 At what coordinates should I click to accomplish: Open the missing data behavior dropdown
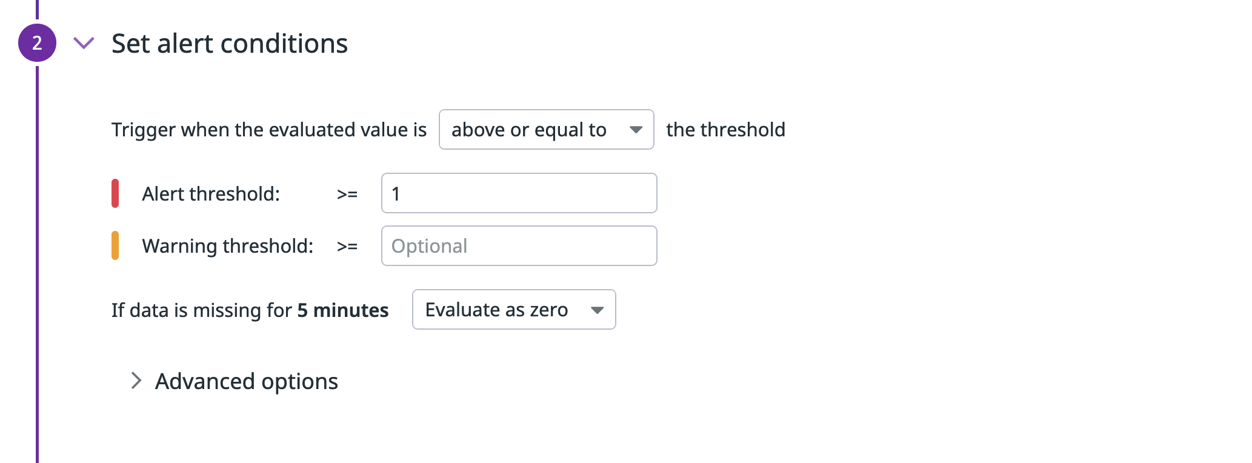[x=513, y=310]
